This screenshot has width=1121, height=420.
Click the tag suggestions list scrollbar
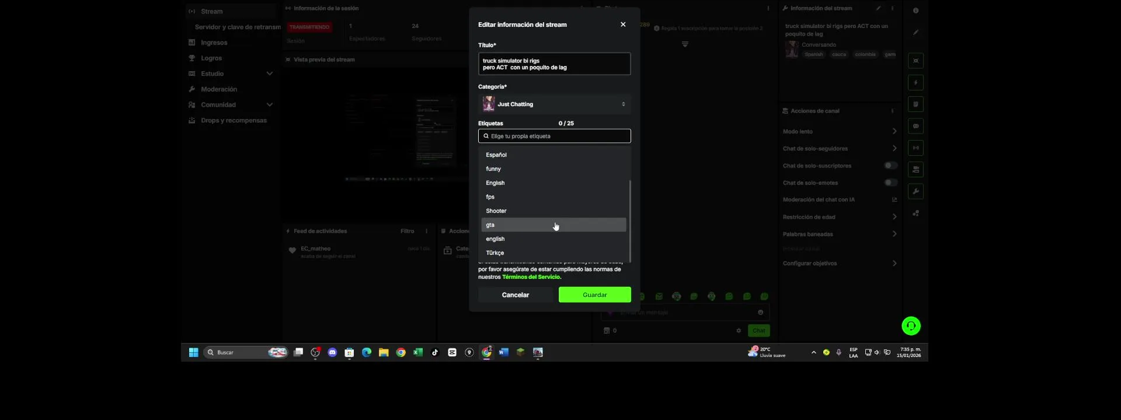tap(629, 220)
